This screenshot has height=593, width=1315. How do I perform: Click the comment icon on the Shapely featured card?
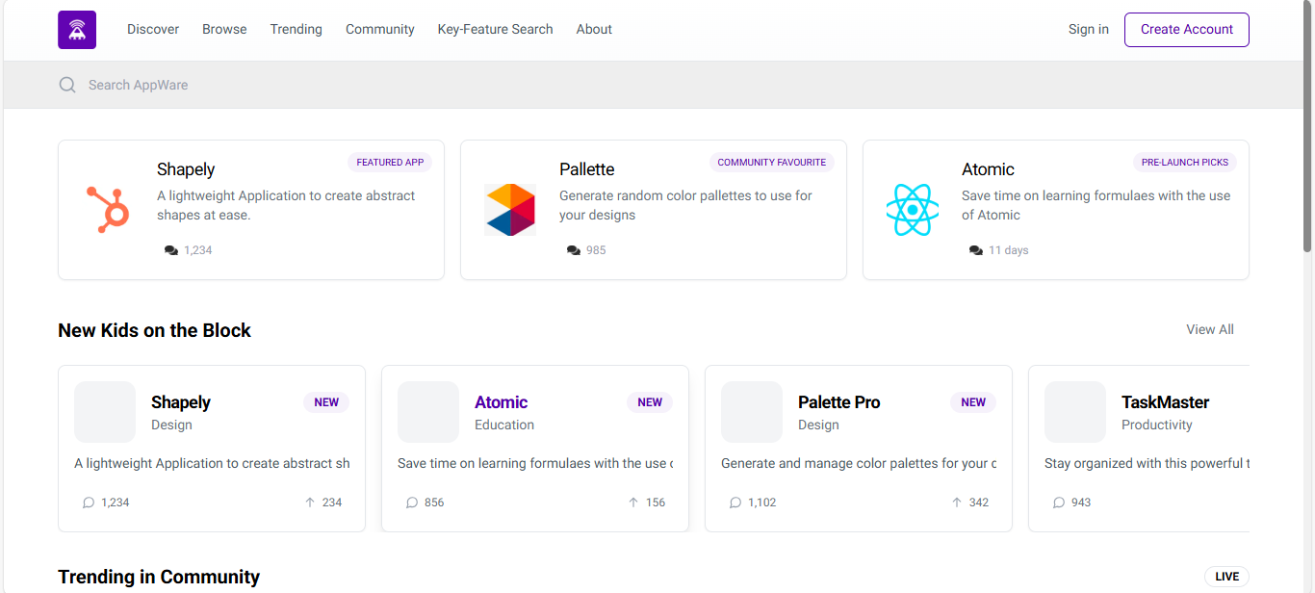tap(169, 249)
